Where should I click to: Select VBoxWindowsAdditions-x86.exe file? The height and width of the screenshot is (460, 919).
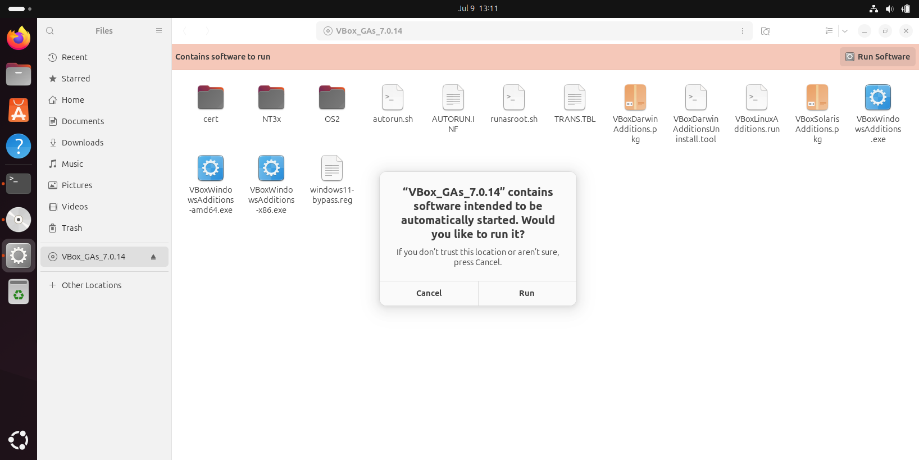point(271,185)
